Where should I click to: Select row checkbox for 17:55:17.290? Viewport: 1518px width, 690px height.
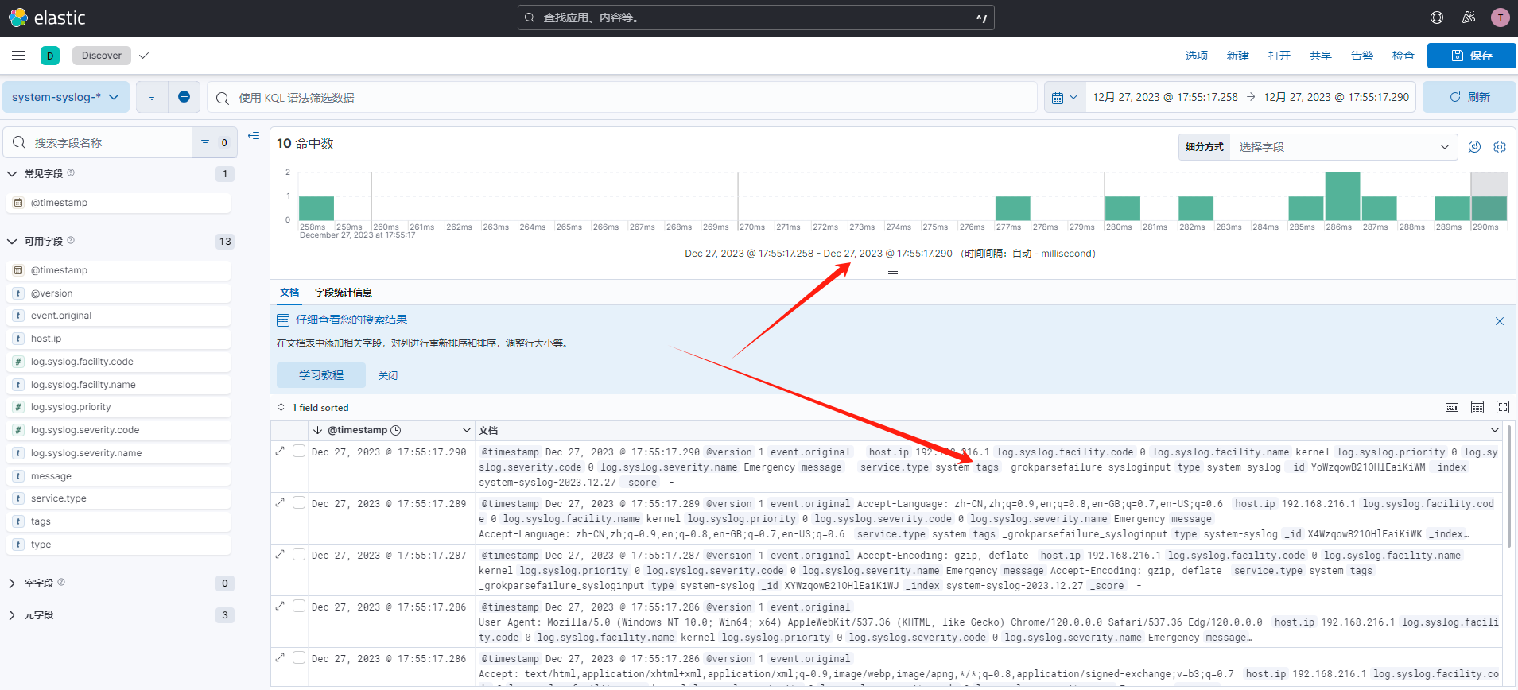point(299,451)
